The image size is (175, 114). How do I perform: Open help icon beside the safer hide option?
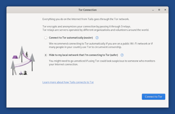[x=122, y=55]
